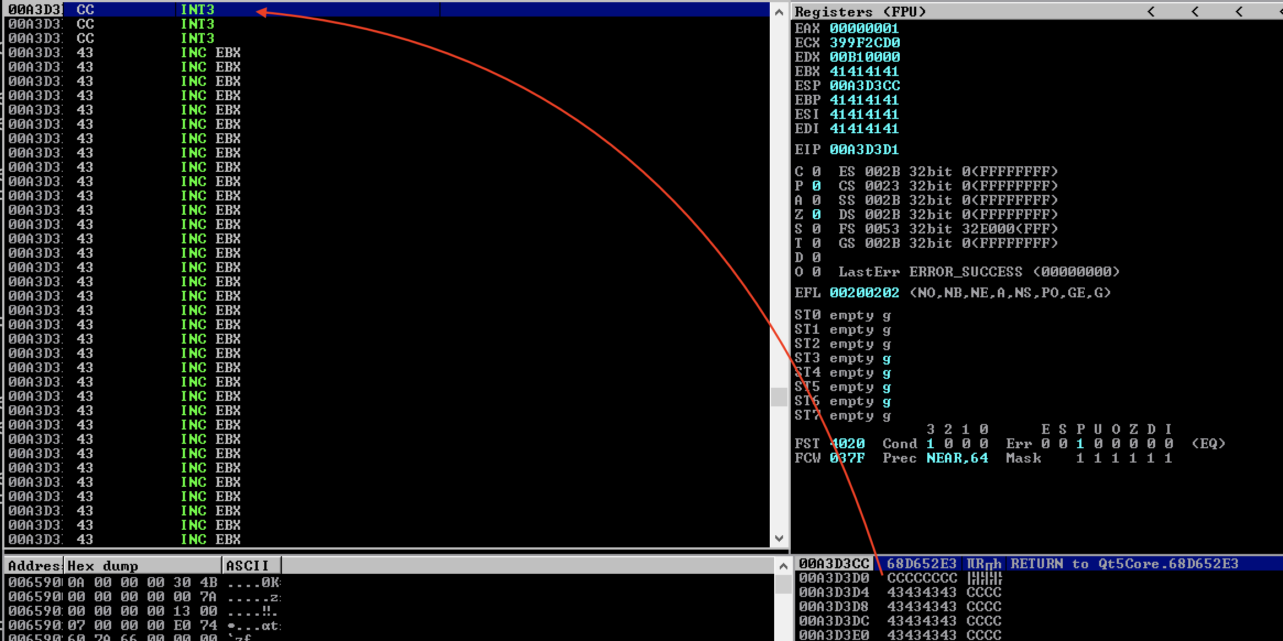Select stack entry at address 00A3D3D0
The width and height of the screenshot is (1283, 641).
[x=834, y=578]
